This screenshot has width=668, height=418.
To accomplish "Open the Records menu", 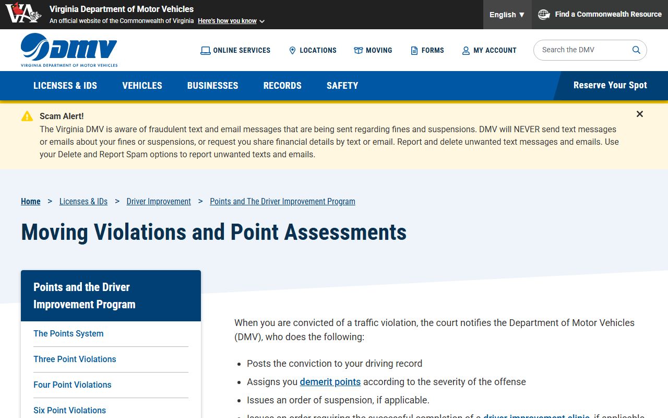I will [282, 86].
